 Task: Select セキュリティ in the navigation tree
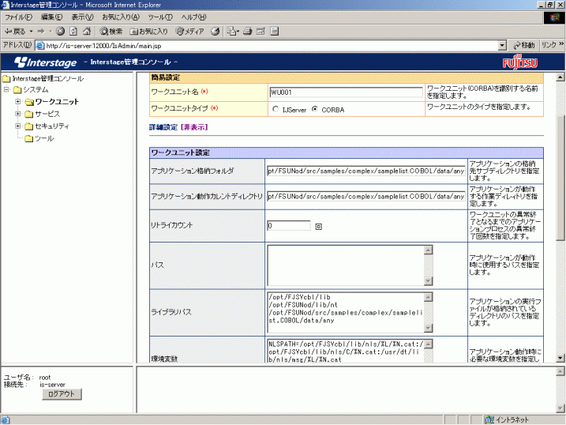tap(52, 126)
